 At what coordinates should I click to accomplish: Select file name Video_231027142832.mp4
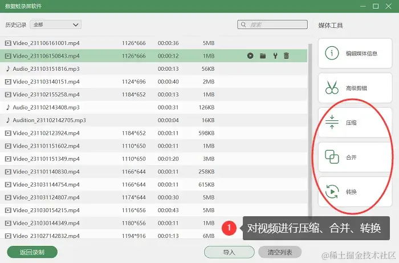(x=46, y=236)
